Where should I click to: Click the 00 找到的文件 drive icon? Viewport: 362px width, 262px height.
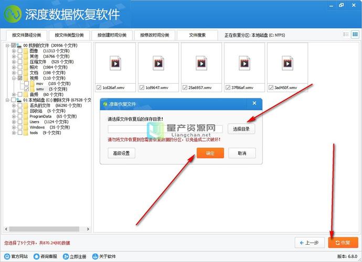pyautogui.click(x=19, y=45)
